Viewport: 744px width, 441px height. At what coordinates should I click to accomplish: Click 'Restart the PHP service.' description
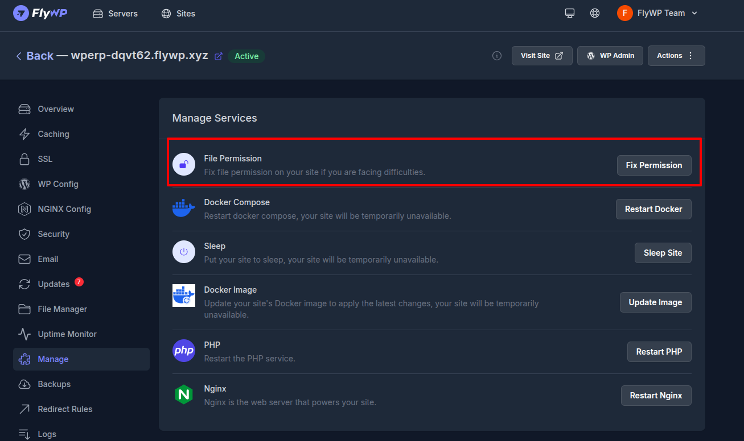(x=250, y=359)
